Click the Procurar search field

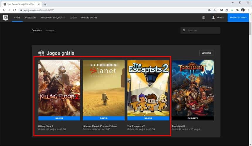point(200,30)
